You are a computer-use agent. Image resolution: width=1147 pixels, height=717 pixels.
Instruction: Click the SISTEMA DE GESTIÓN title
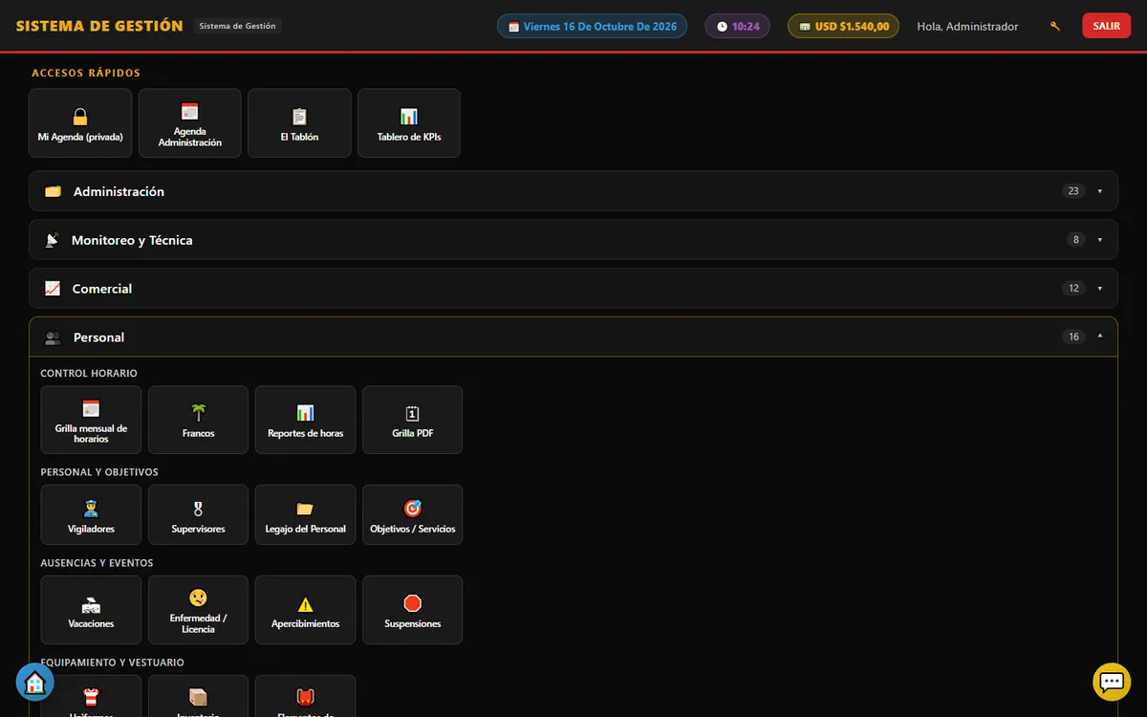coord(99,26)
